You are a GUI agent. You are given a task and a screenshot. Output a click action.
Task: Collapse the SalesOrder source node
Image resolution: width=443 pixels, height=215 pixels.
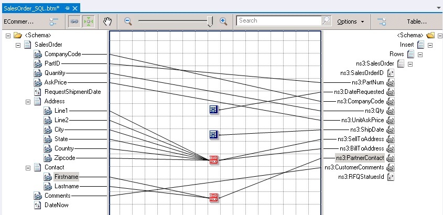[x=18, y=45]
